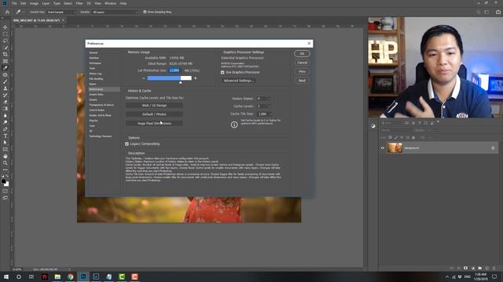Image resolution: width=503 pixels, height=282 pixels.
Task: Select the Move tool
Action: (6, 27)
